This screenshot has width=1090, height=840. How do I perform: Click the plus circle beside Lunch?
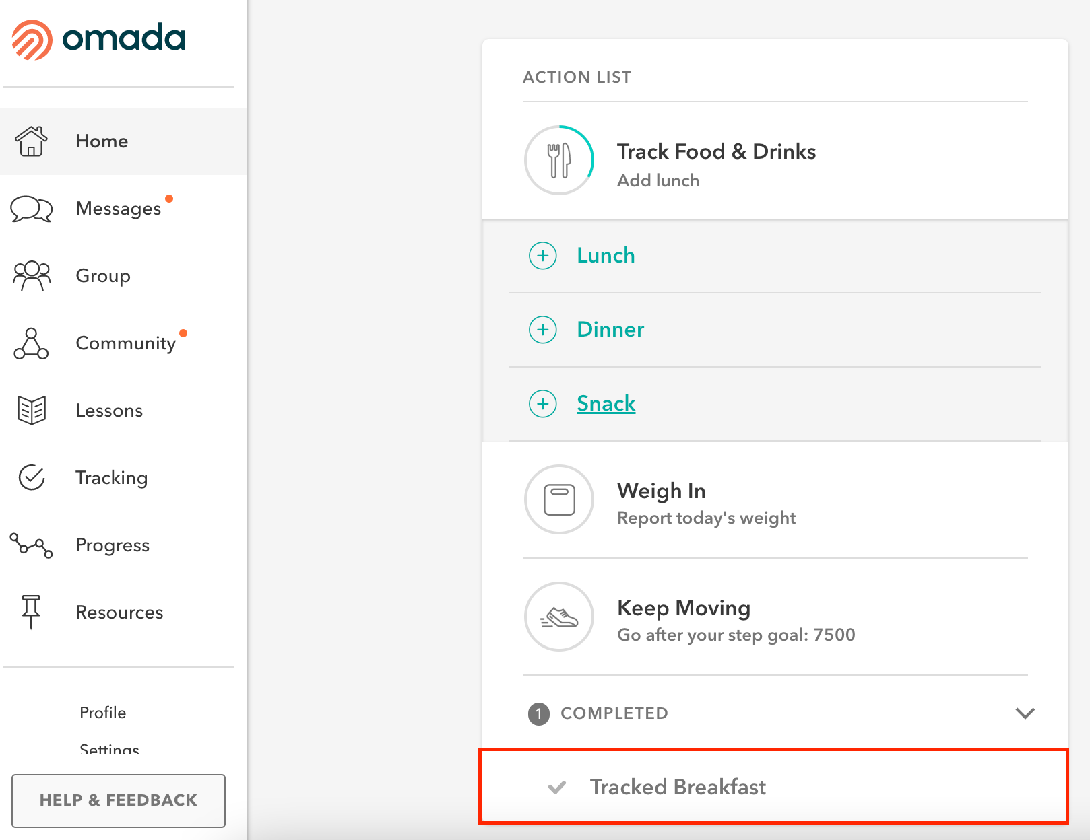[x=543, y=256]
